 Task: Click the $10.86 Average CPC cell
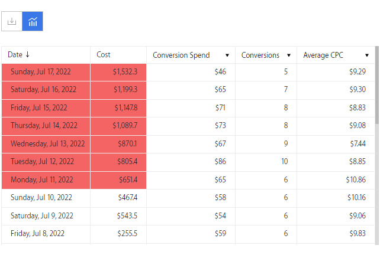click(336, 180)
